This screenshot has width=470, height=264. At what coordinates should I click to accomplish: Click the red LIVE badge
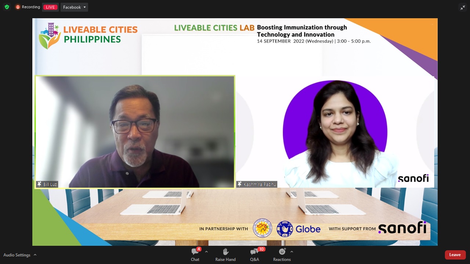tap(50, 7)
